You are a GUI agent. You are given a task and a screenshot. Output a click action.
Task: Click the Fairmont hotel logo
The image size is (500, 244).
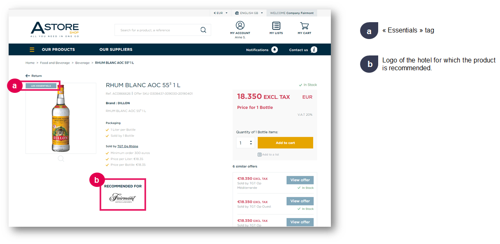click(122, 198)
